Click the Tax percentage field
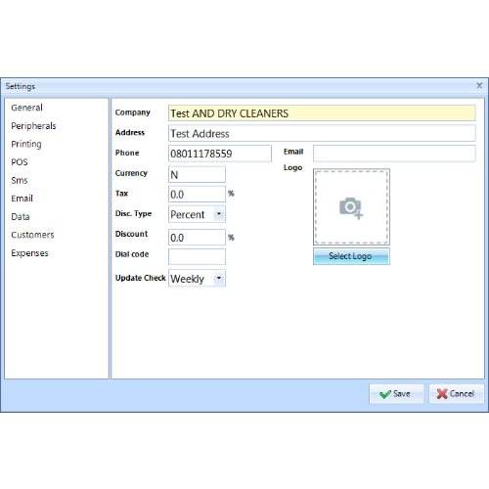The height and width of the screenshot is (489, 489). click(x=197, y=195)
